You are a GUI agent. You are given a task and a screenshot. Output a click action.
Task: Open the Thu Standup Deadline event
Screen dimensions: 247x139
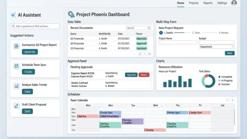click(178, 125)
